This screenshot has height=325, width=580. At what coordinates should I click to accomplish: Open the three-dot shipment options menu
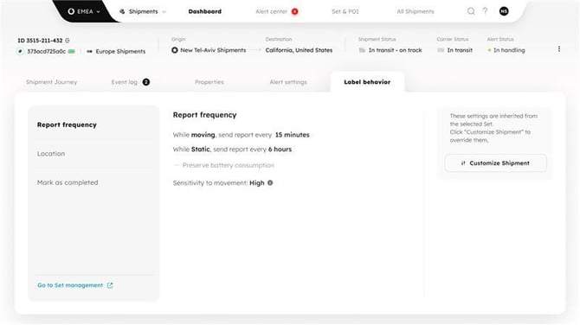[x=559, y=48]
